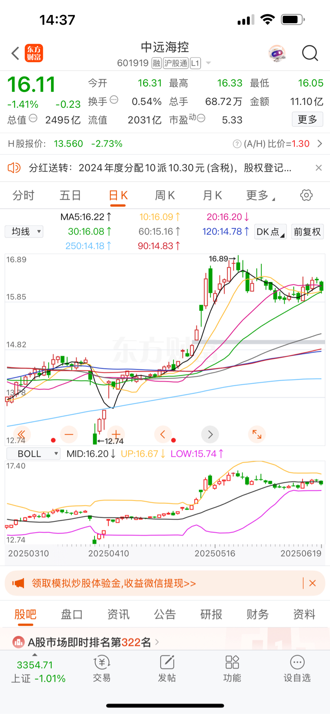This screenshot has width=330, height=714.
Task: Move chart right with gray arrow
Action: pos(210,434)
